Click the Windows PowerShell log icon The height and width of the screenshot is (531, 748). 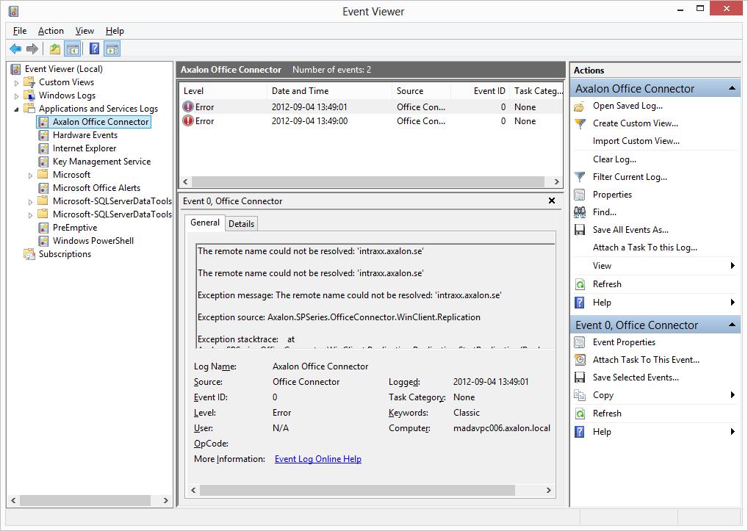[43, 241]
